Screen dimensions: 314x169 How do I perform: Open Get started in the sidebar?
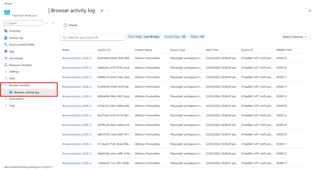[16, 58]
